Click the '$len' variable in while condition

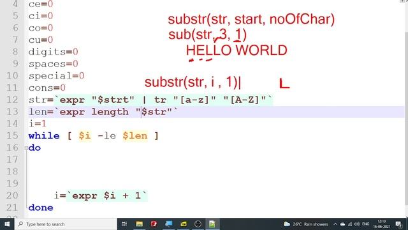point(135,135)
